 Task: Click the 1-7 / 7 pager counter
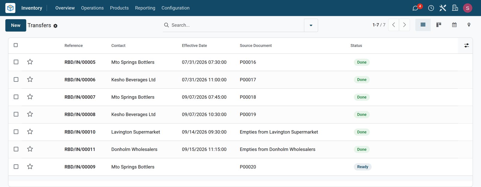379,25
